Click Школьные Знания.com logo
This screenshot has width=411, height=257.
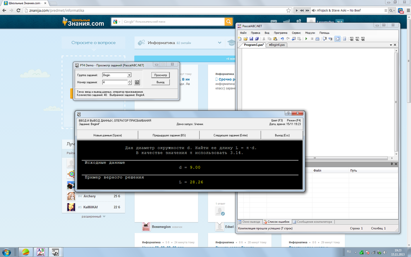coord(83,22)
